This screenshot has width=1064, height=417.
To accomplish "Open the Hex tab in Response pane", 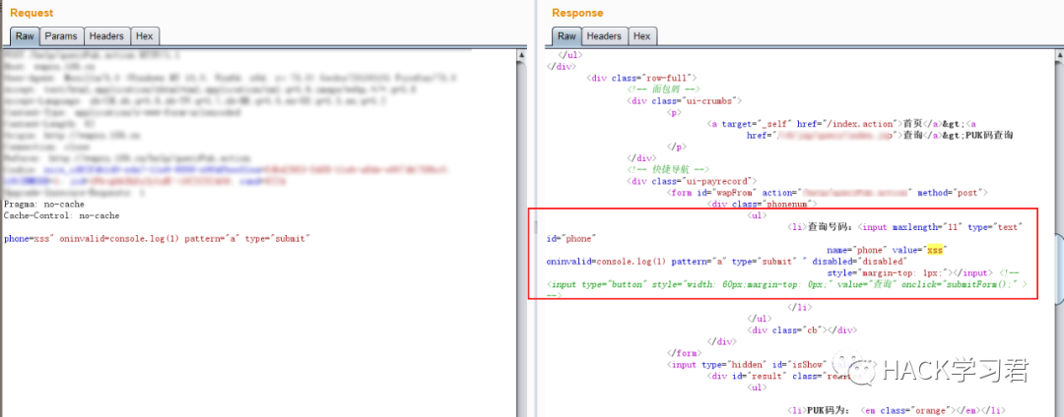I will [642, 35].
